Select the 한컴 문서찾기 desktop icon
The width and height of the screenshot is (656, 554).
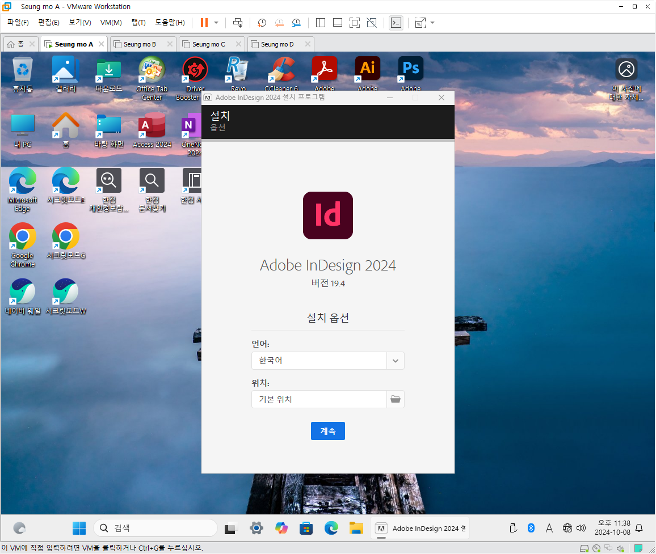tap(152, 190)
